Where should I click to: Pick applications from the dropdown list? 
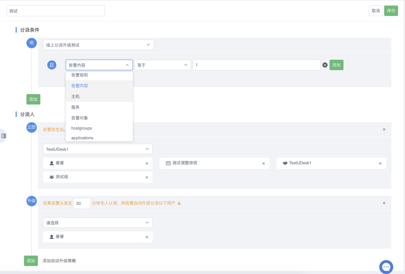tap(99, 138)
